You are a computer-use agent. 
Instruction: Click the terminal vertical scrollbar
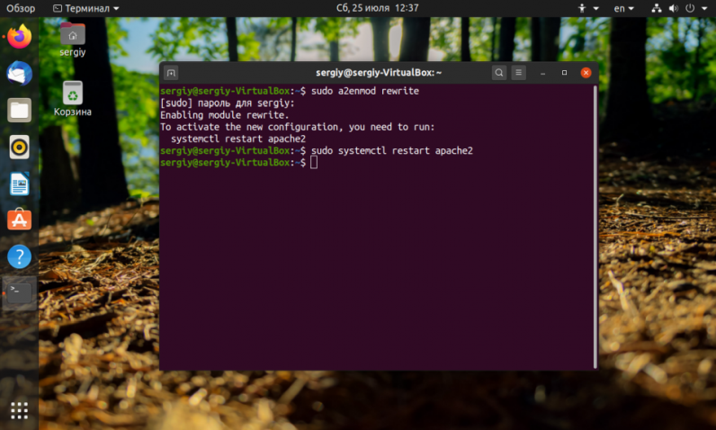pos(595,227)
